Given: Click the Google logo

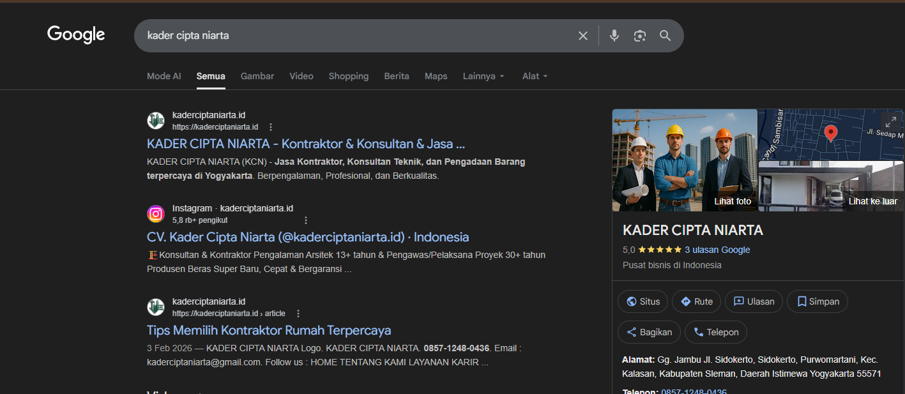Looking at the screenshot, I should click(x=76, y=34).
